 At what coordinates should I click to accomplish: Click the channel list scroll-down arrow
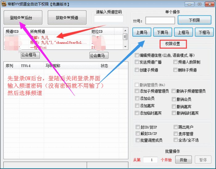pos(125,47)
